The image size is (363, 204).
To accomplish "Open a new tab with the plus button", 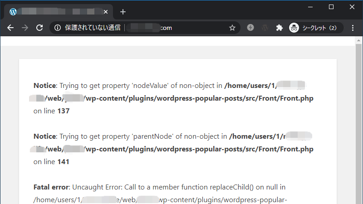I will (123, 12).
